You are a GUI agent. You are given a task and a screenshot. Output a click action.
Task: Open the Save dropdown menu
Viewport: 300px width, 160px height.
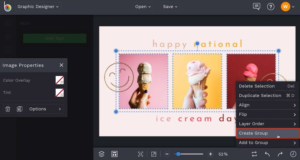tap(170, 7)
